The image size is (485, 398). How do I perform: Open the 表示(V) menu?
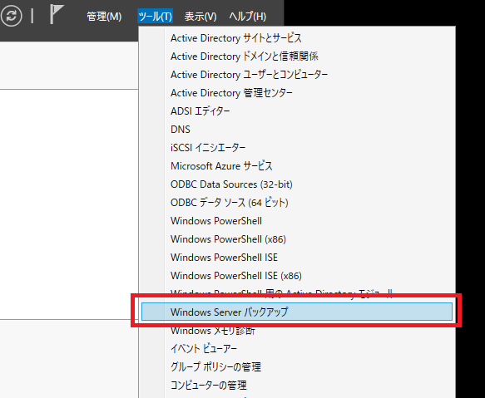click(x=200, y=16)
